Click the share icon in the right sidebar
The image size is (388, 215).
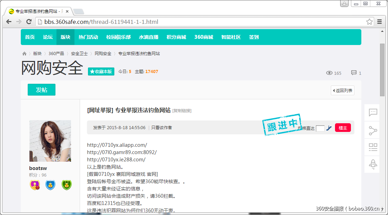[372, 130]
